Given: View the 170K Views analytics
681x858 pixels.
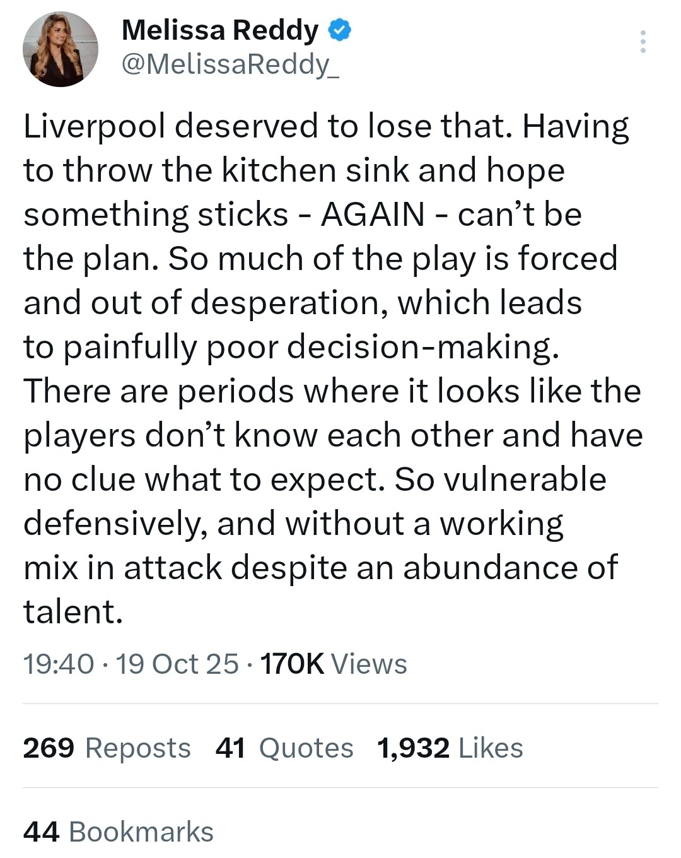Looking at the screenshot, I should coord(334,664).
